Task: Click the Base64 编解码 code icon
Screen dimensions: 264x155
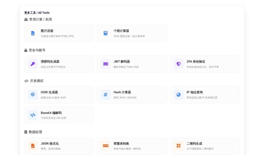Action: 33,115
